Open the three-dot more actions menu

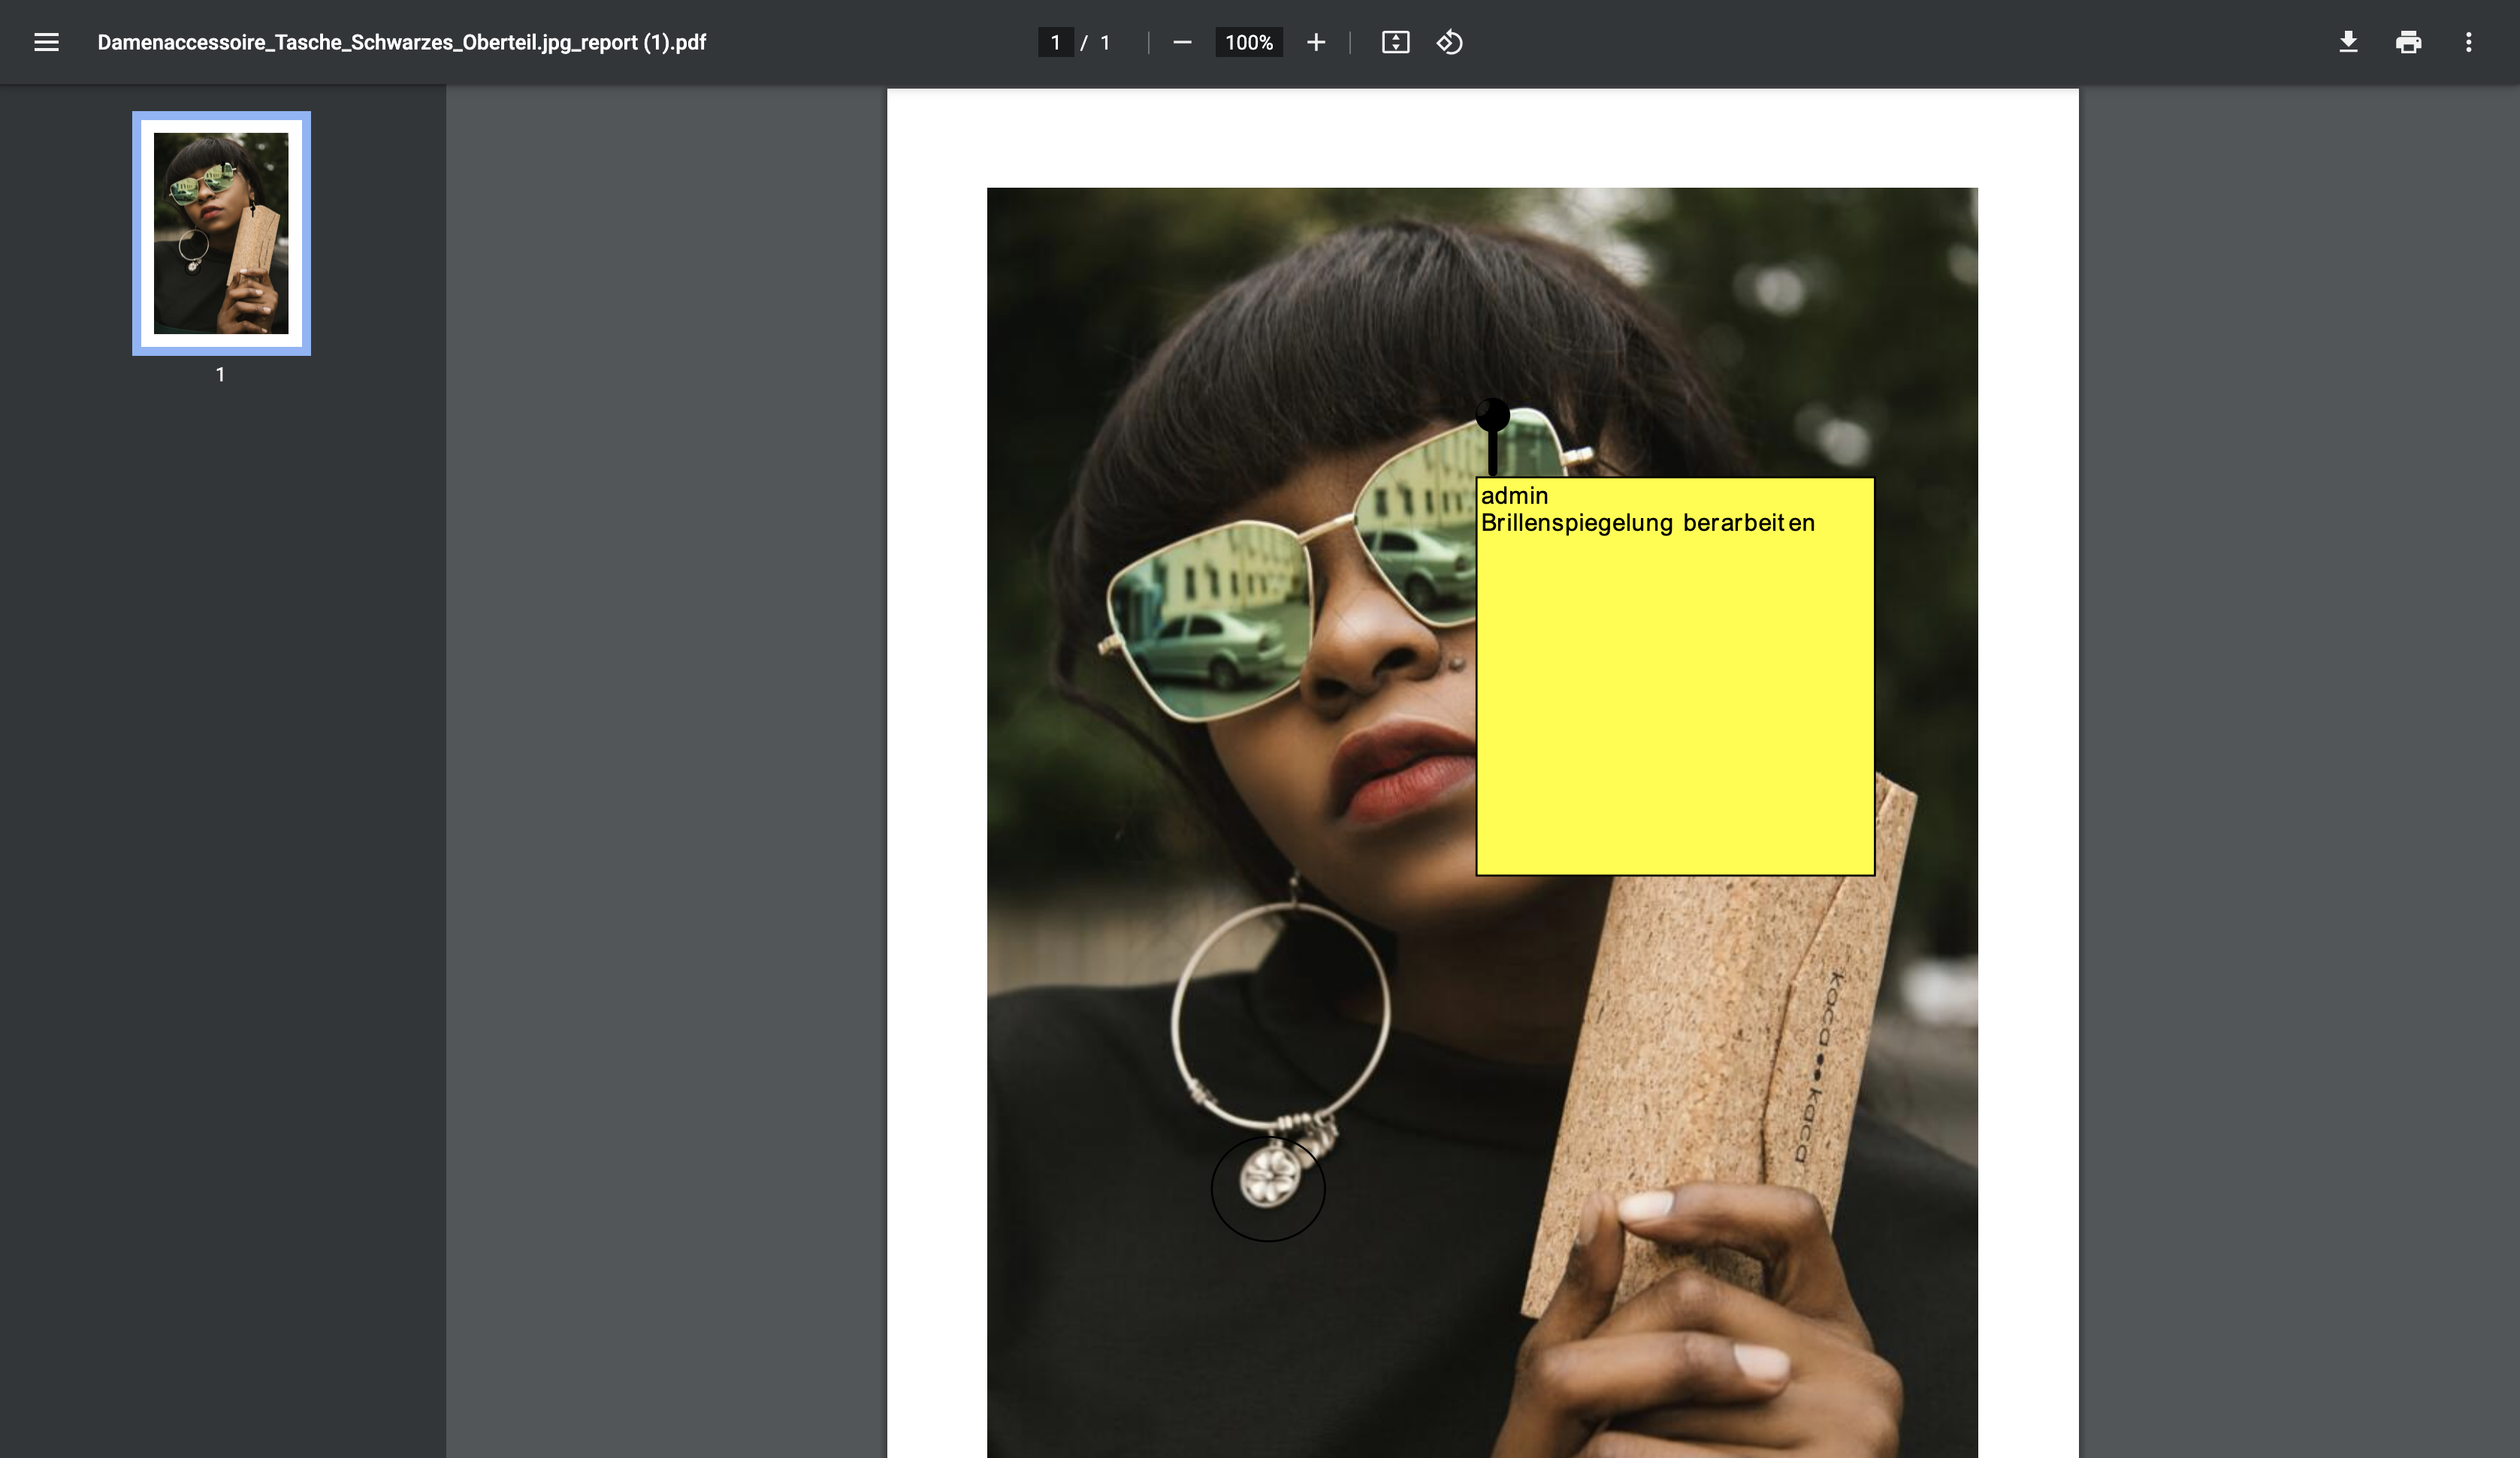click(x=2468, y=42)
